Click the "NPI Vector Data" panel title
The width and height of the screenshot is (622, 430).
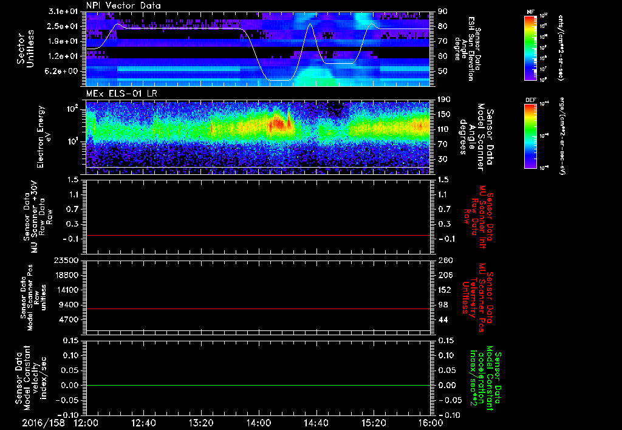pyautogui.click(x=123, y=5)
